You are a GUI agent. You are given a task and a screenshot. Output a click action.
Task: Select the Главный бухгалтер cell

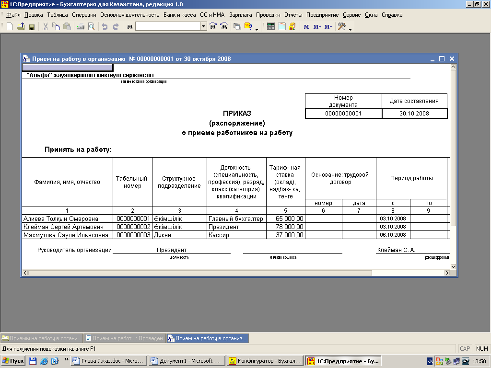pos(236,218)
